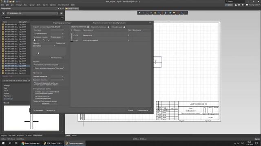The image size is (261, 146).
Task: Click the add parameter plus icon
Action: pyautogui.click(x=34, y=40)
